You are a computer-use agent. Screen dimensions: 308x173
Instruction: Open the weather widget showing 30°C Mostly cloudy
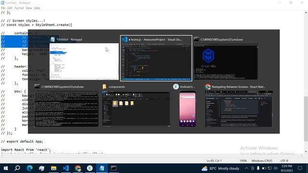coord(220,168)
